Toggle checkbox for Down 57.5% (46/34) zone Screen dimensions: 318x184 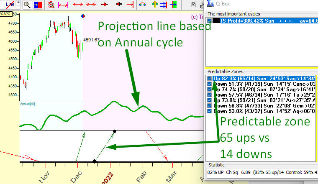click(210, 95)
